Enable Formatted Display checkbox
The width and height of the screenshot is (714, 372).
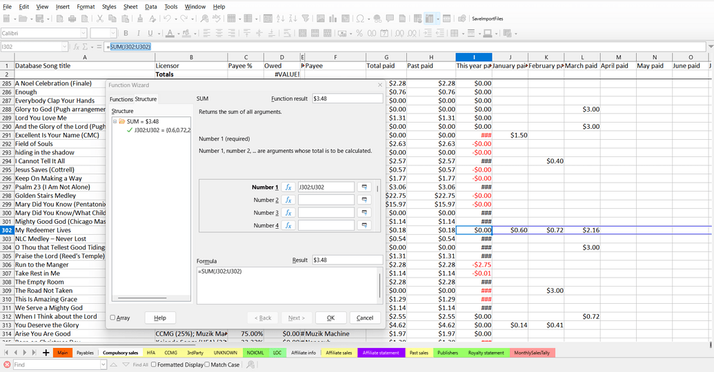click(153, 364)
